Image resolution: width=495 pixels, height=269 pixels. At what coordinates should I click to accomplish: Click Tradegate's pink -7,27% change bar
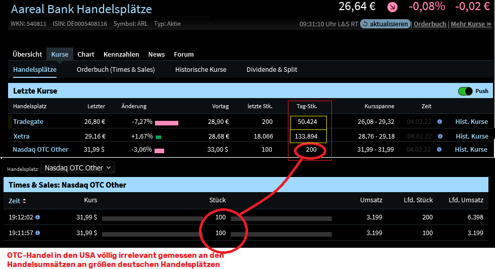point(167,123)
